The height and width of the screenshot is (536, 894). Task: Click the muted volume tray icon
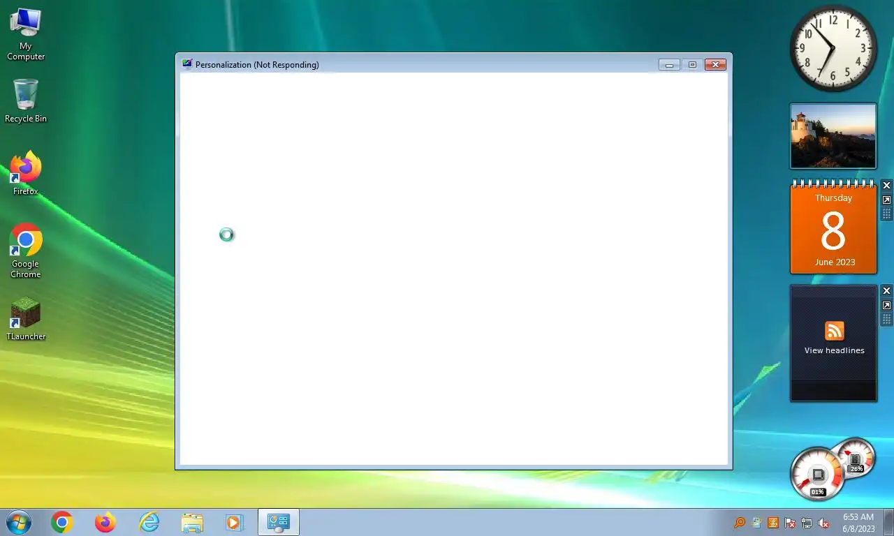[x=823, y=523]
